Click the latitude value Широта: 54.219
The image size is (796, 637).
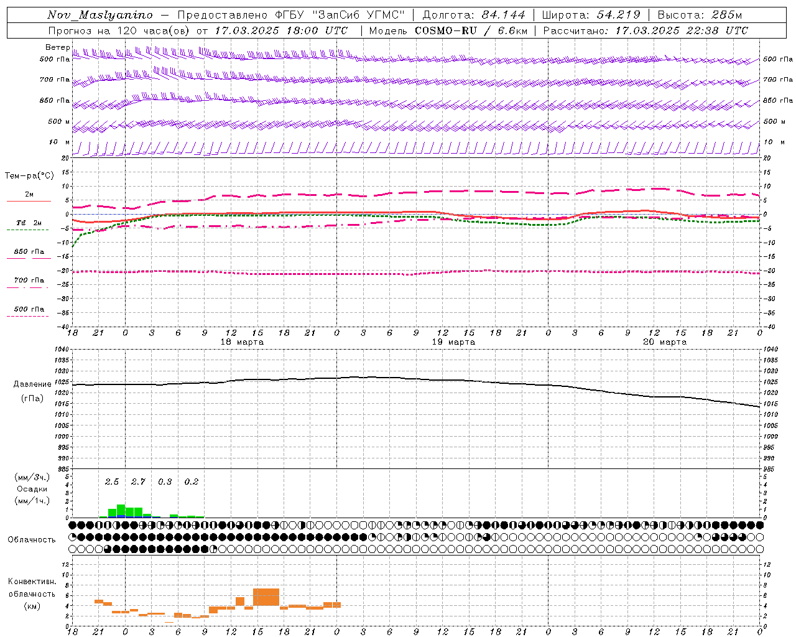[591, 15]
